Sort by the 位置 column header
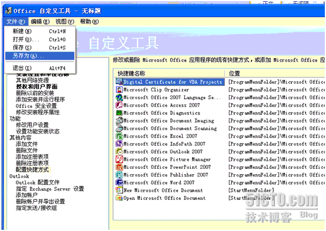 click(275, 73)
